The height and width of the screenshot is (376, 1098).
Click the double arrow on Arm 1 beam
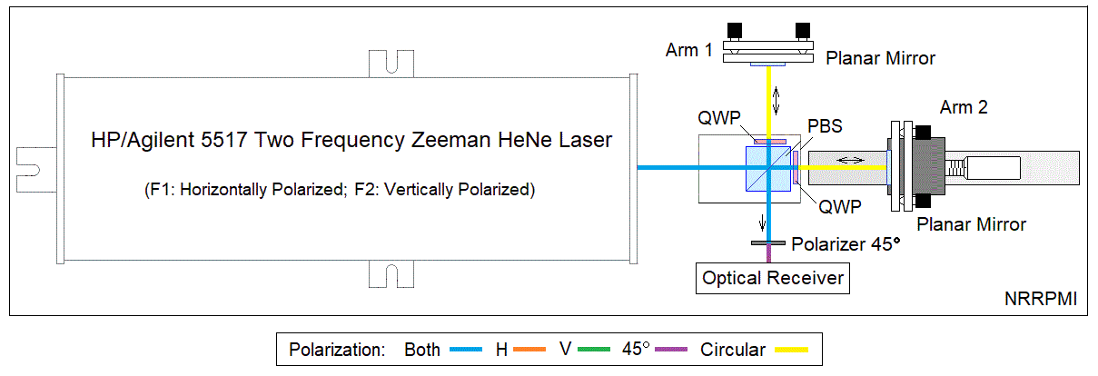point(776,96)
